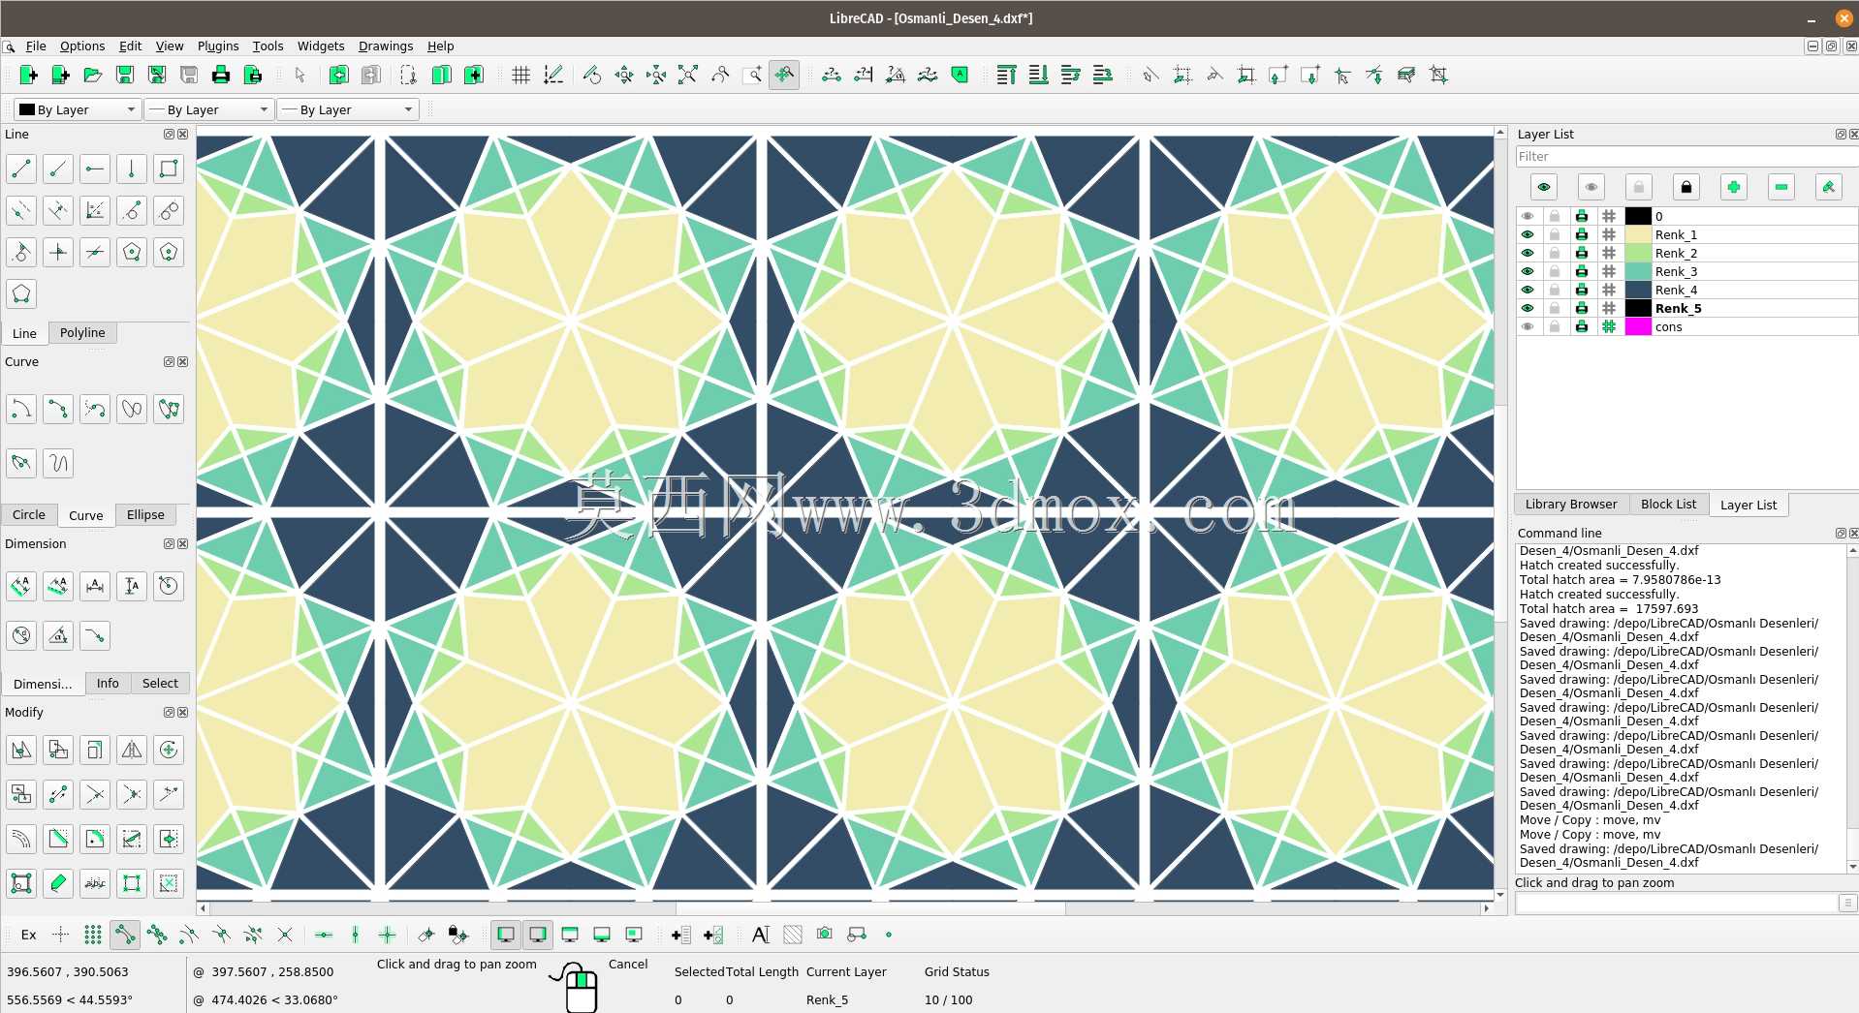This screenshot has width=1859, height=1013.
Task: Zoom out of the drawing
Action: click(656, 75)
